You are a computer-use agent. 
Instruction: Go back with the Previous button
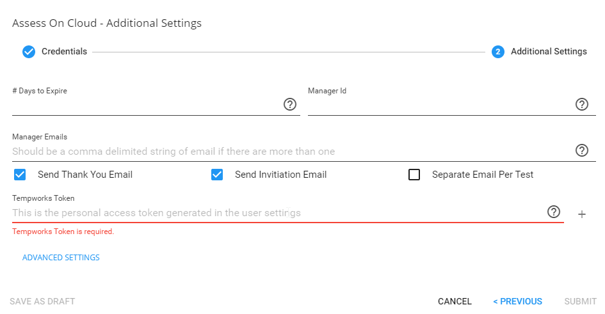[517, 301]
